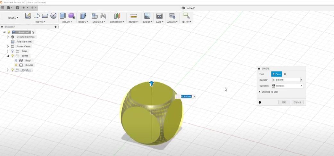The width and height of the screenshot is (334, 156).
Task: Open the Operation Intersect dropdown
Action: [x=287, y=86]
